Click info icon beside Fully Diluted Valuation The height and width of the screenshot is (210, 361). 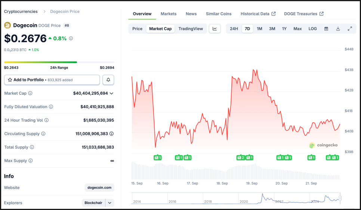pyautogui.click(x=51, y=107)
